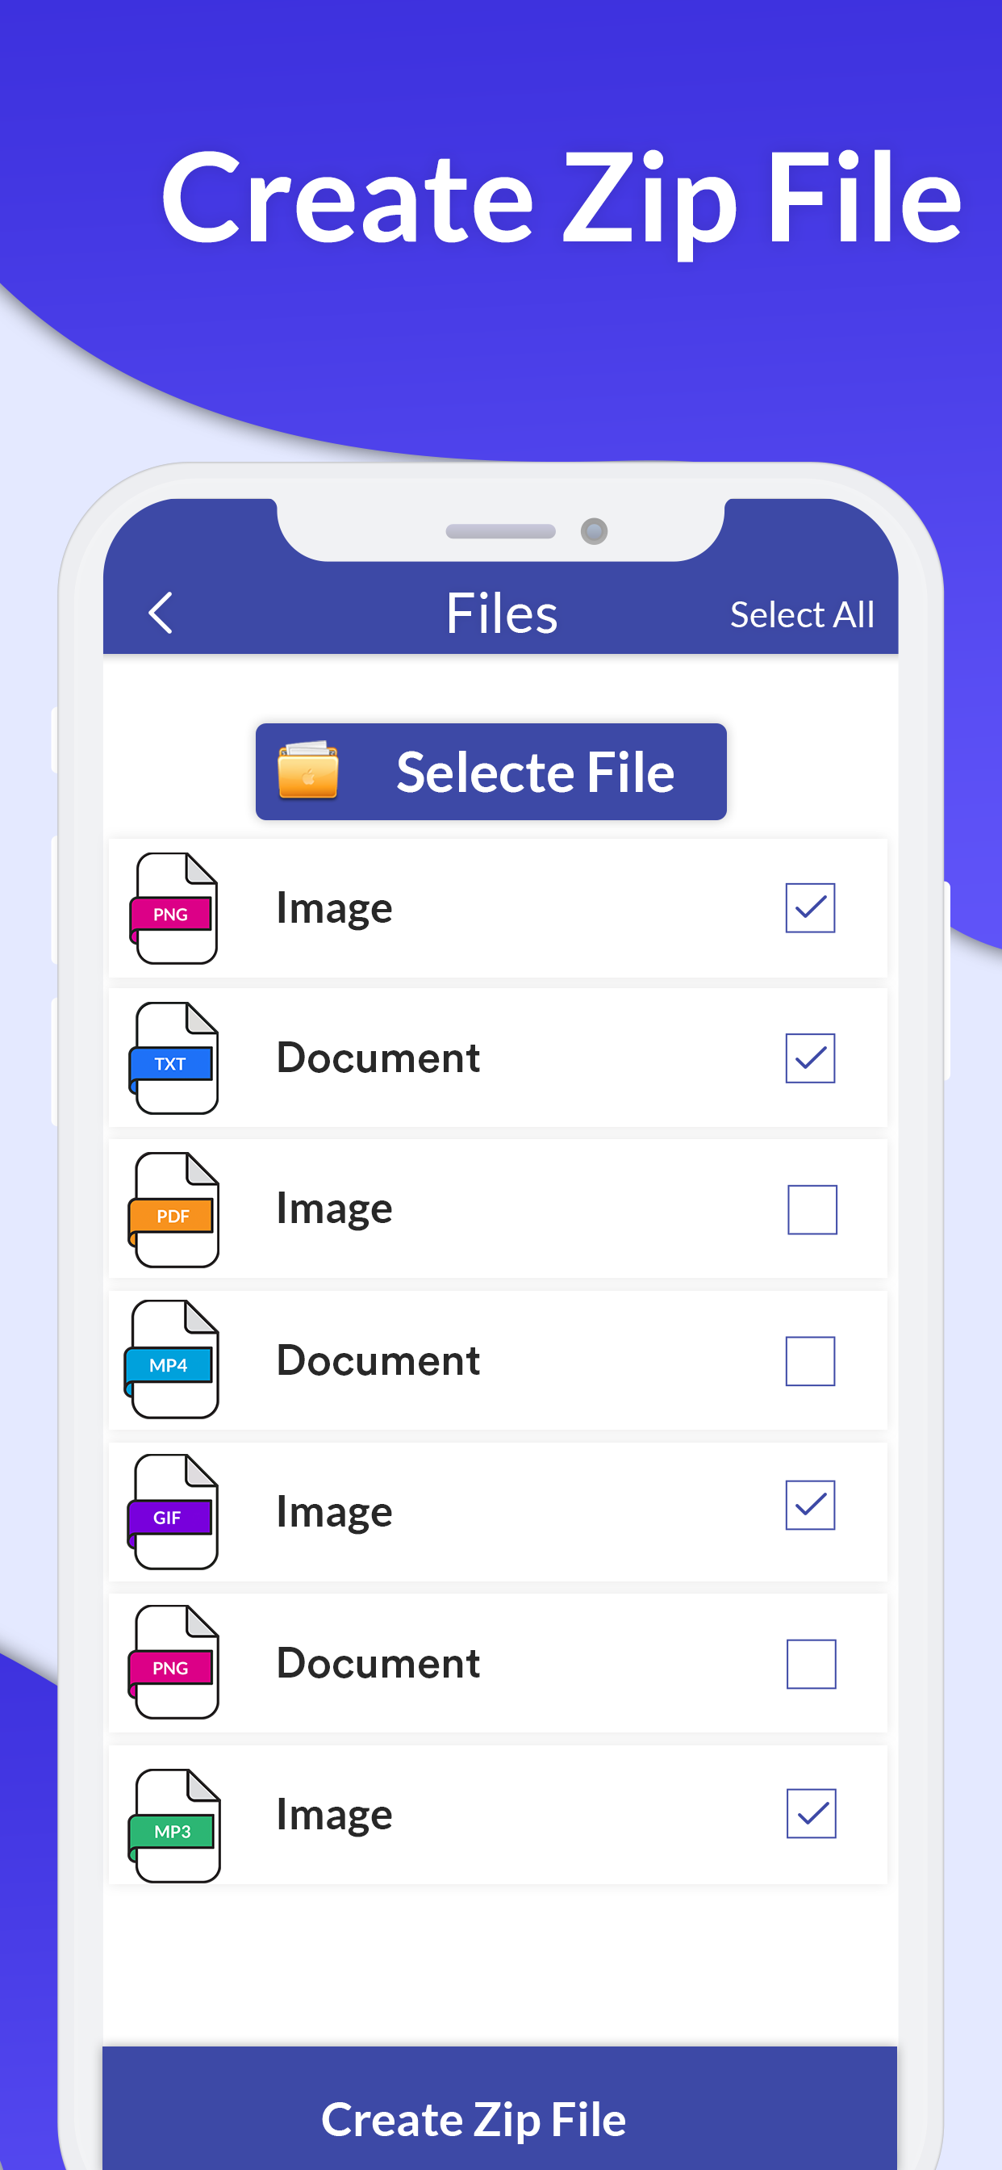This screenshot has width=1002, height=2170.
Task: Click the GIF file icon
Action: (173, 1512)
